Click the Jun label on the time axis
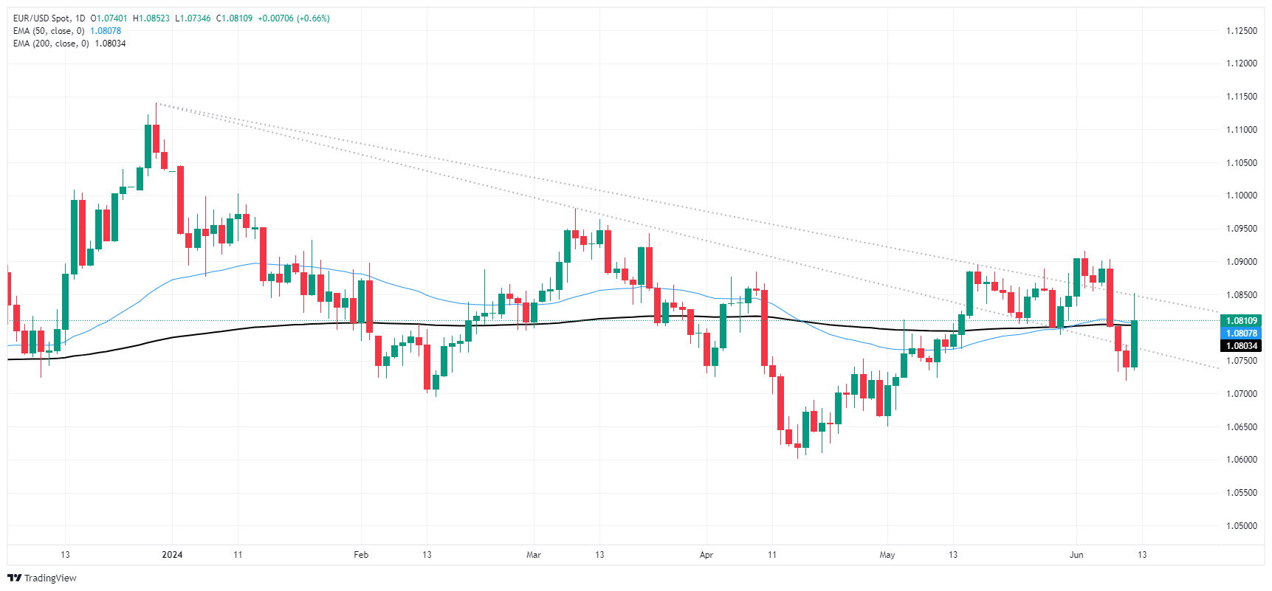Viewport: 1272px width, 591px height. pos(1076,555)
